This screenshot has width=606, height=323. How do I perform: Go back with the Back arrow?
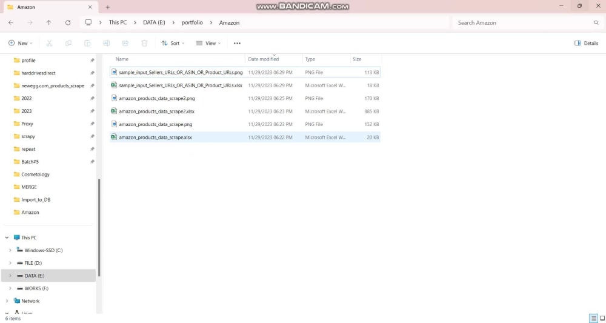pos(11,23)
